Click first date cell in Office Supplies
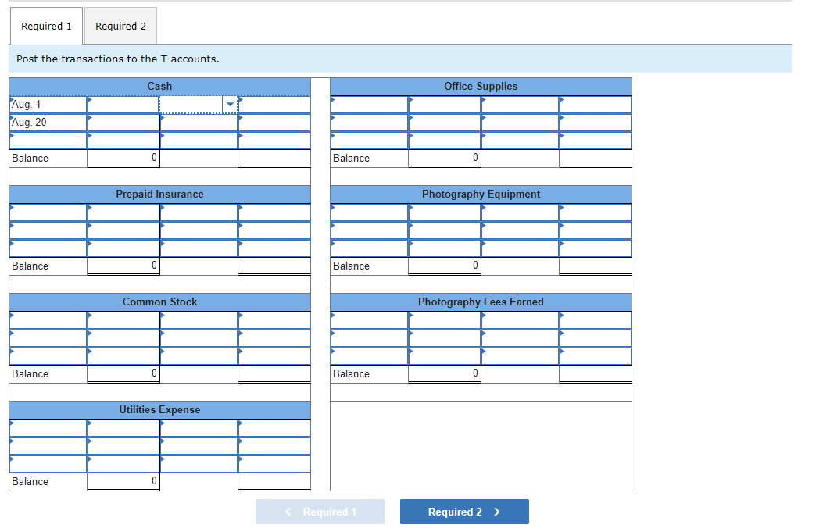This screenshot has height=532, width=823. [x=370, y=105]
